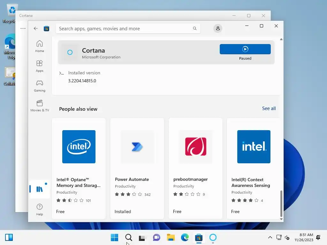
Task: Click the See all link
Action: click(269, 108)
